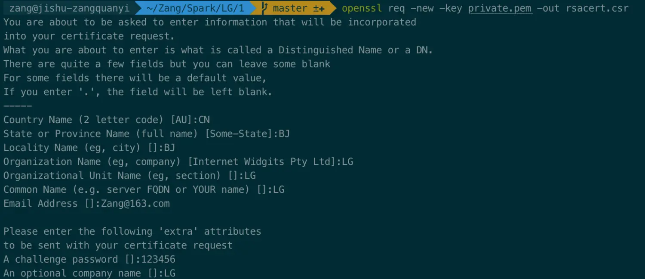Screen dimensions: 645x279
Task: Click the Organization Name value LG
Action: (347, 162)
